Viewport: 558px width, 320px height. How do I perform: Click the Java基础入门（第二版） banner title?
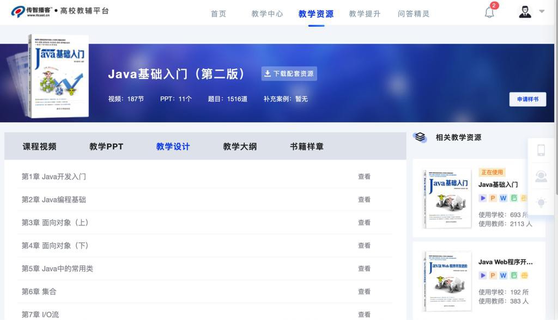point(177,74)
